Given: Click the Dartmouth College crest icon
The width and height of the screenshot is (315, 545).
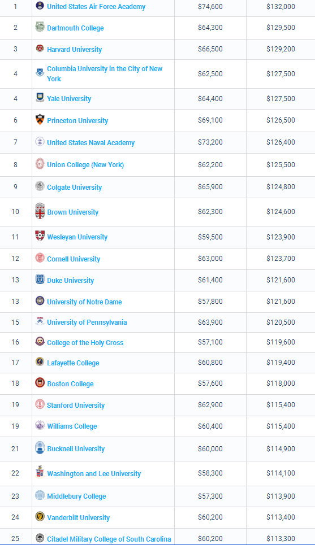Looking at the screenshot, I should pyautogui.click(x=40, y=27).
